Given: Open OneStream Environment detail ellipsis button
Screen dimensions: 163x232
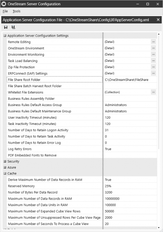Looking at the screenshot, I should click(153, 48).
